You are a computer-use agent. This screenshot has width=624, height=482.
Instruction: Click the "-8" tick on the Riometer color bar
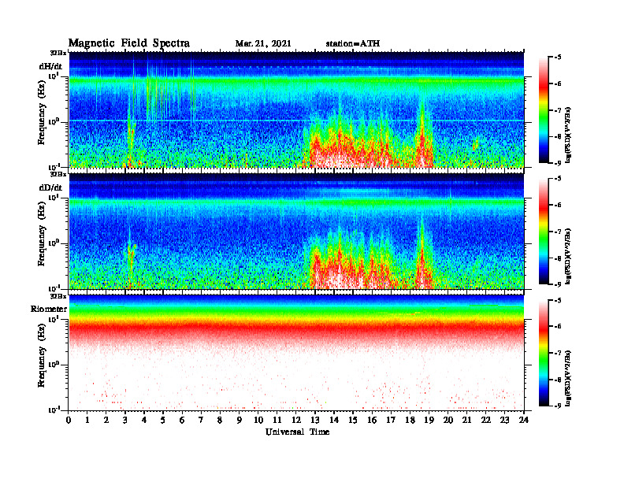click(558, 380)
